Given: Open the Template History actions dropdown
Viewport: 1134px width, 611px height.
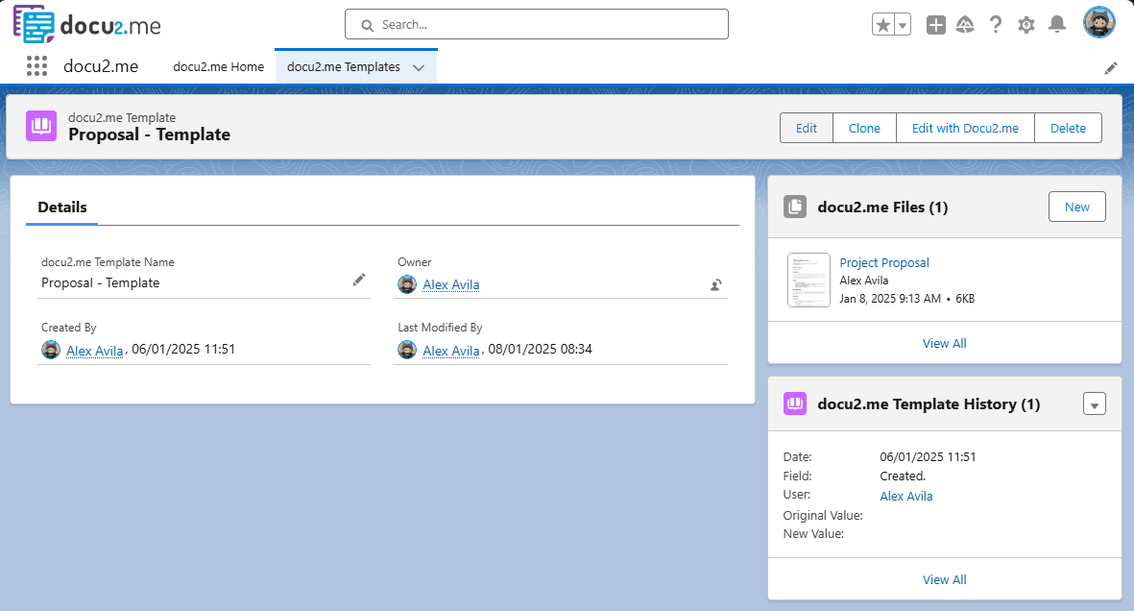Looking at the screenshot, I should click(1095, 403).
